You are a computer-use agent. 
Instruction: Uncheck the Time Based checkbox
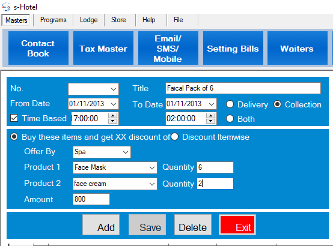[x=14, y=118]
